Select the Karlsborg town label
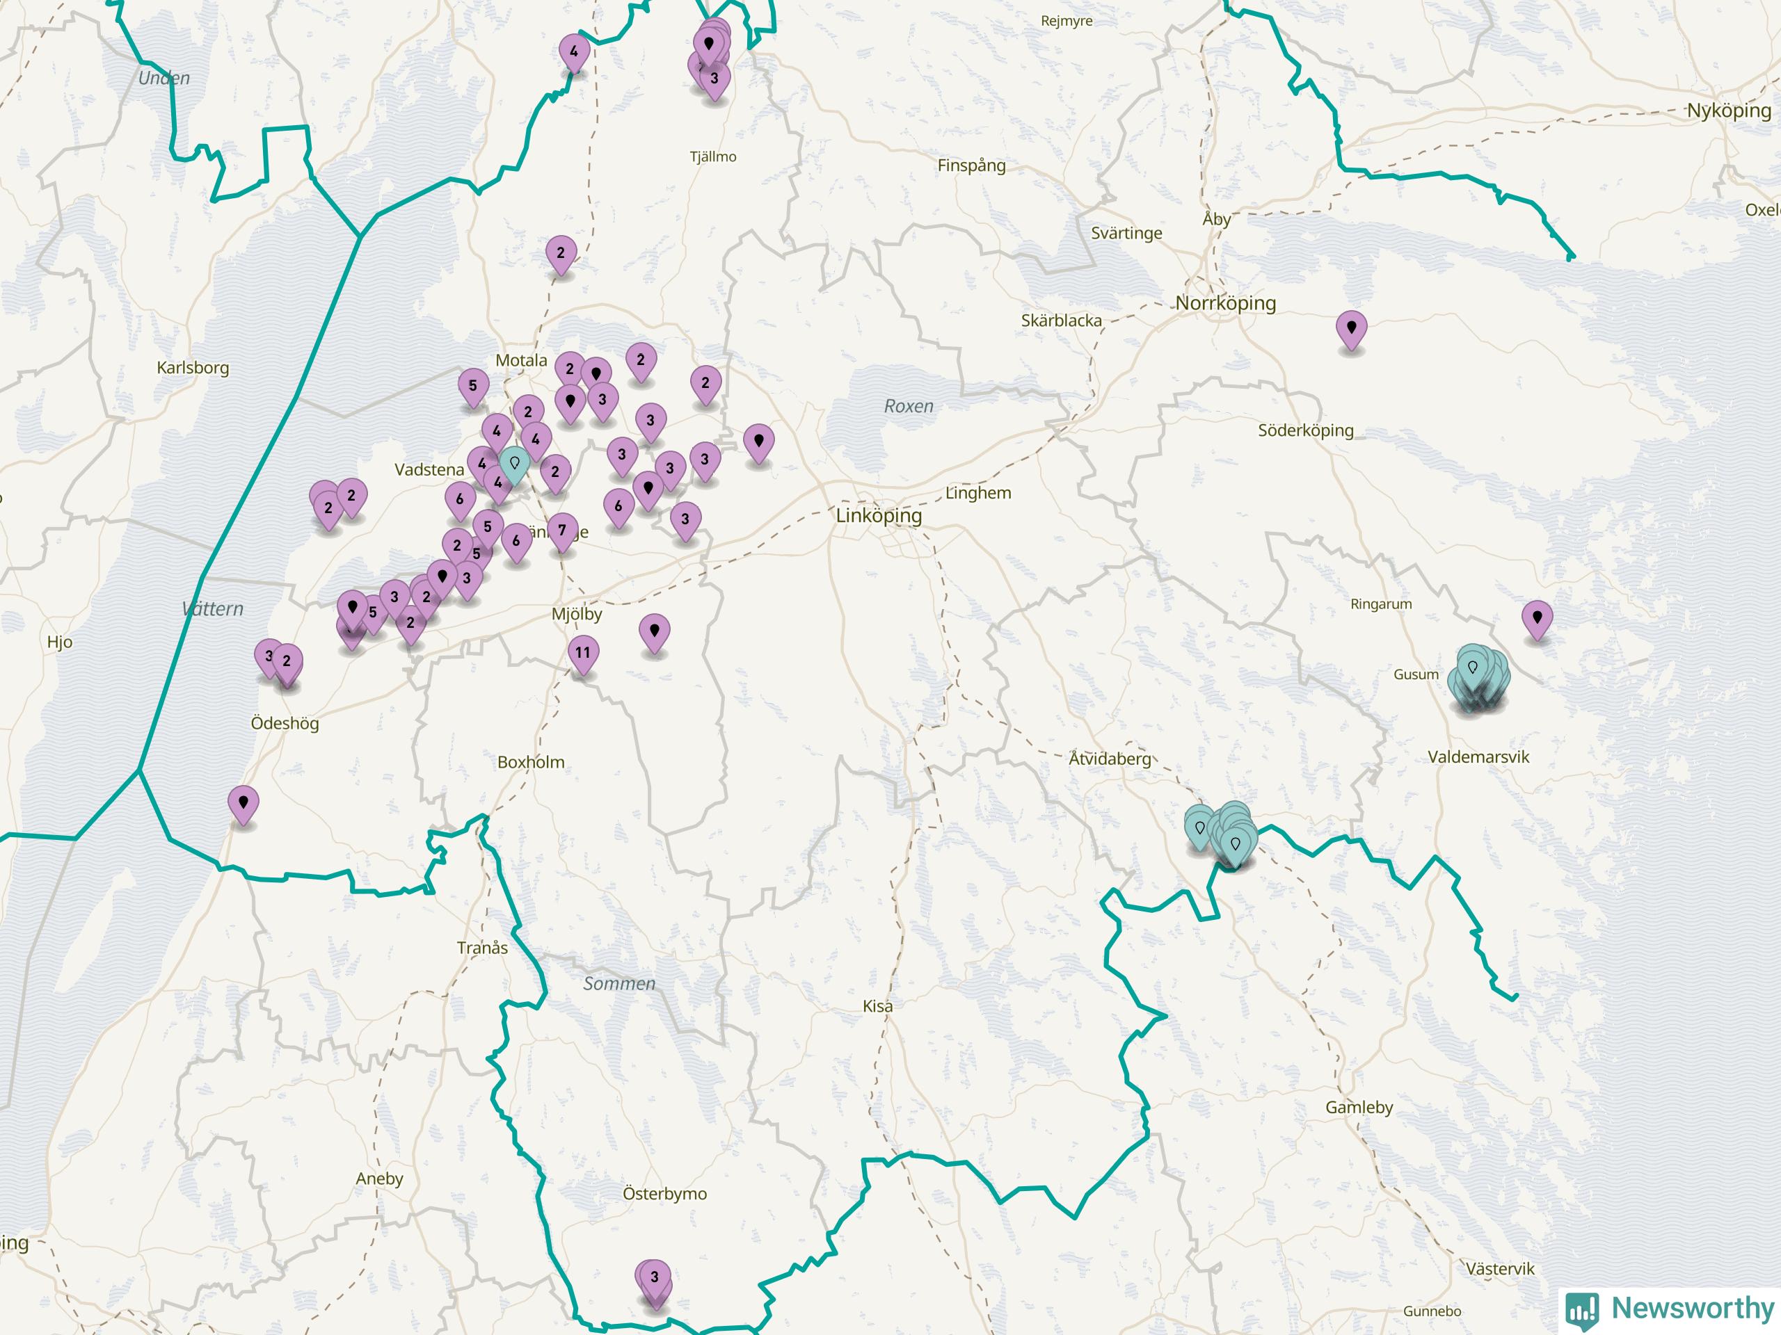The image size is (1781, 1335). pyautogui.click(x=193, y=369)
